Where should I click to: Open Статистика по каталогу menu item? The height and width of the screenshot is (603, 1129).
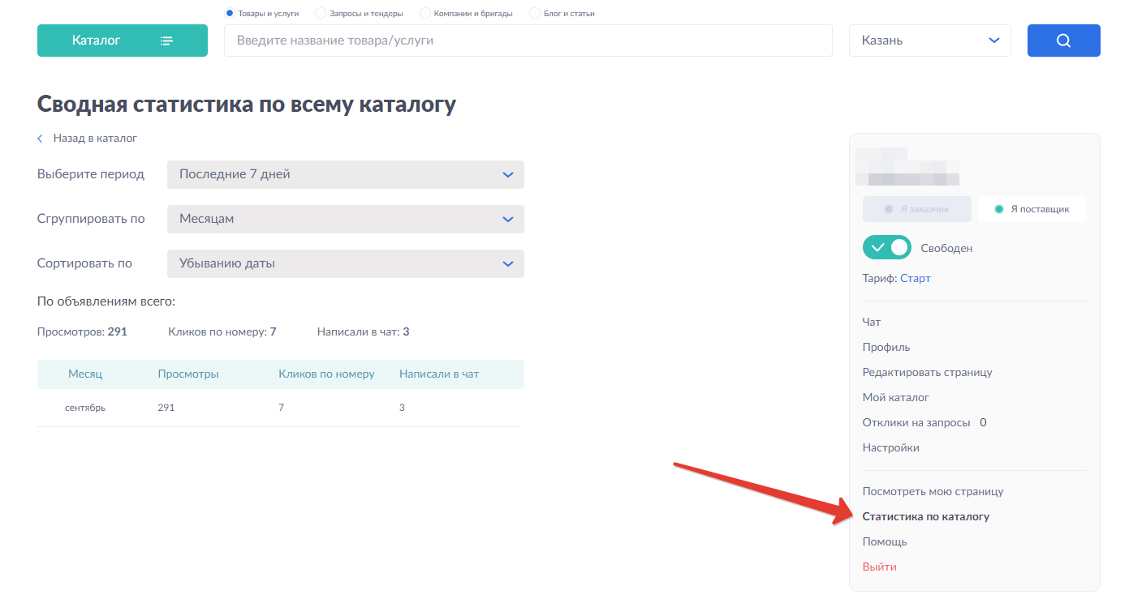pos(925,516)
